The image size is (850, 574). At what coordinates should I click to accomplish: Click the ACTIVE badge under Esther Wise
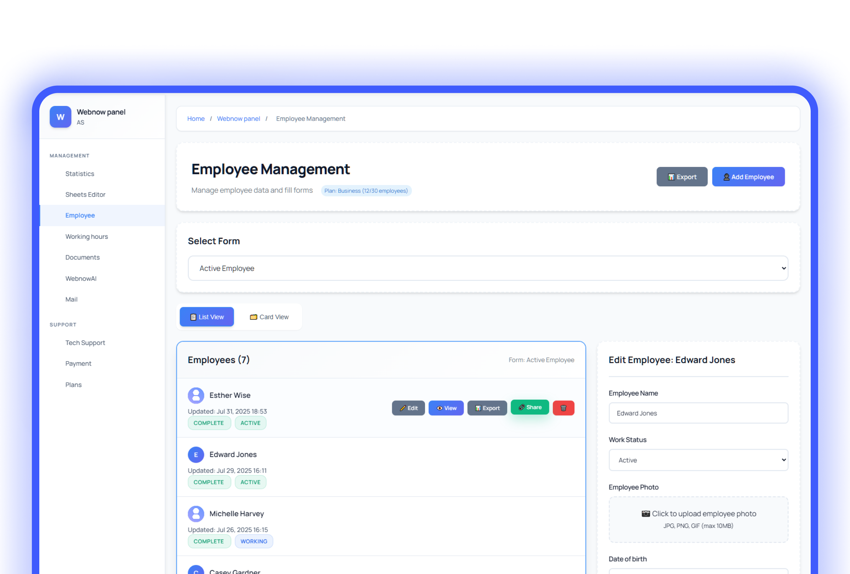[250, 423]
